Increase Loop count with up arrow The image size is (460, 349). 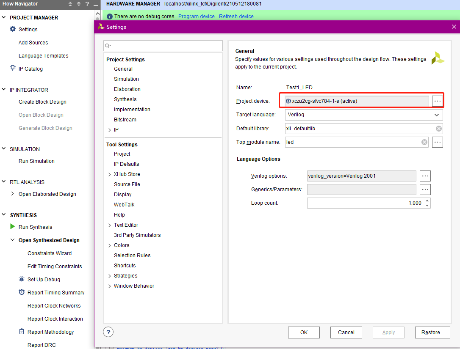[x=427, y=201]
